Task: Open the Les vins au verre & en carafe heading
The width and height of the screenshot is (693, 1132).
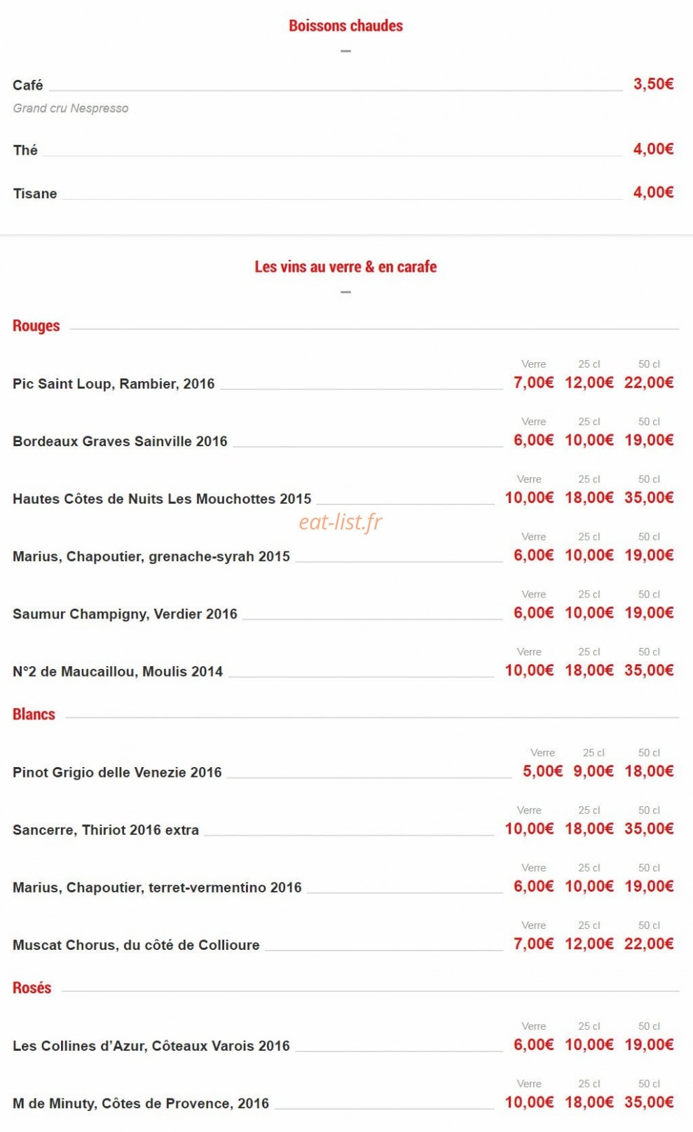Action: (345, 267)
